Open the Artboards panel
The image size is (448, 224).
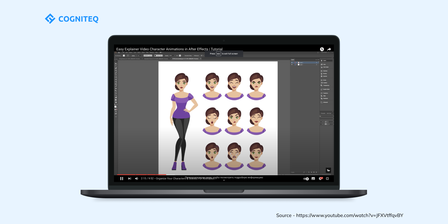(x=325, y=102)
